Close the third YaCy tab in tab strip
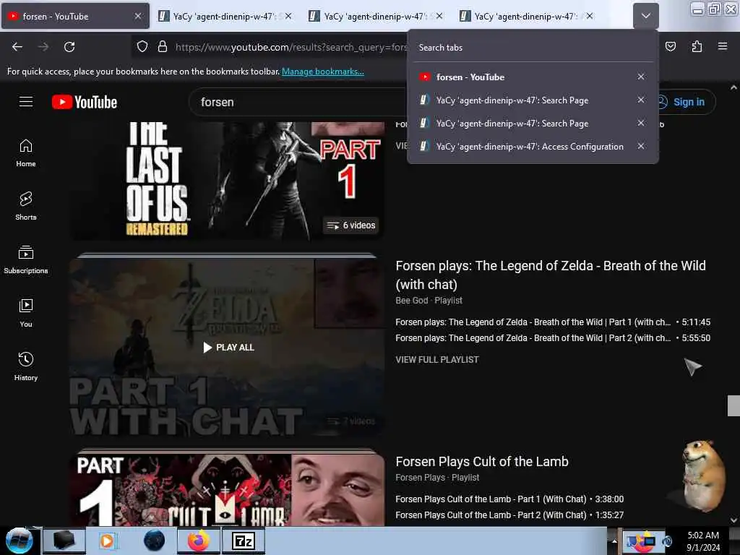 point(590,16)
